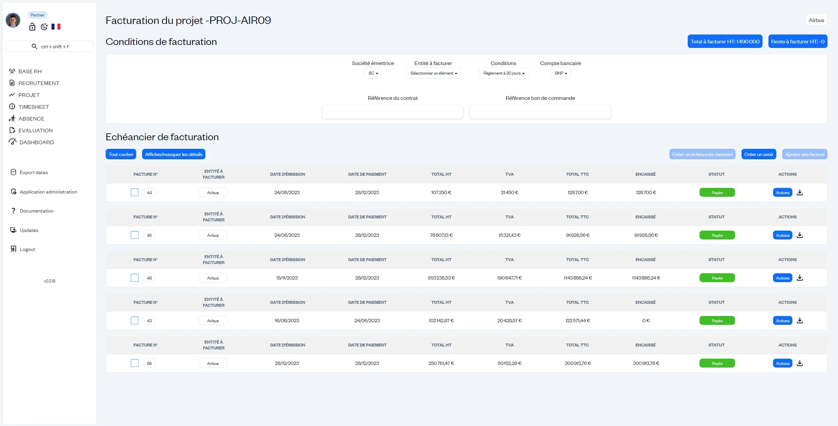The width and height of the screenshot is (838, 426).
Task: Click the PROJET menu item
Action: tap(29, 95)
